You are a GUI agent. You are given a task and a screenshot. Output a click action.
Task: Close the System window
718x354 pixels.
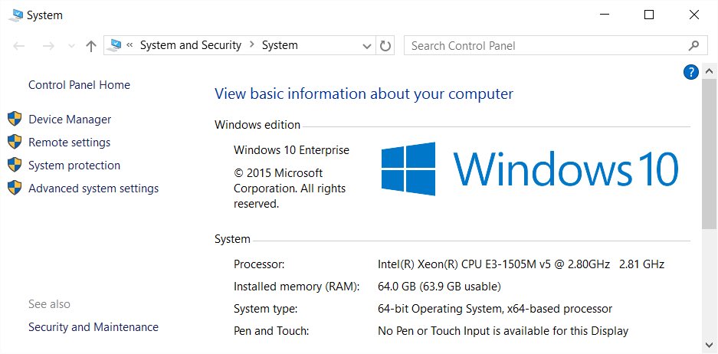(693, 15)
